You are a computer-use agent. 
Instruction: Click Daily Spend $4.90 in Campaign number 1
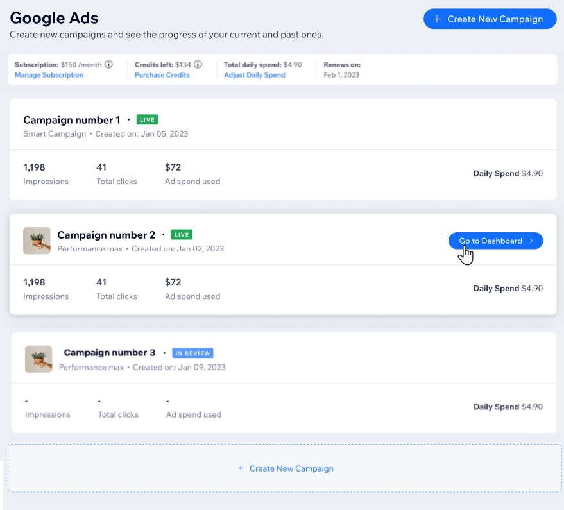[x=508, y=173]
